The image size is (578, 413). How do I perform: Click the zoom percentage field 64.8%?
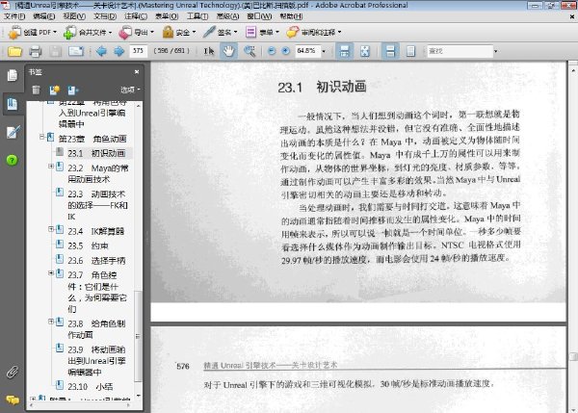tap(306, 51)
